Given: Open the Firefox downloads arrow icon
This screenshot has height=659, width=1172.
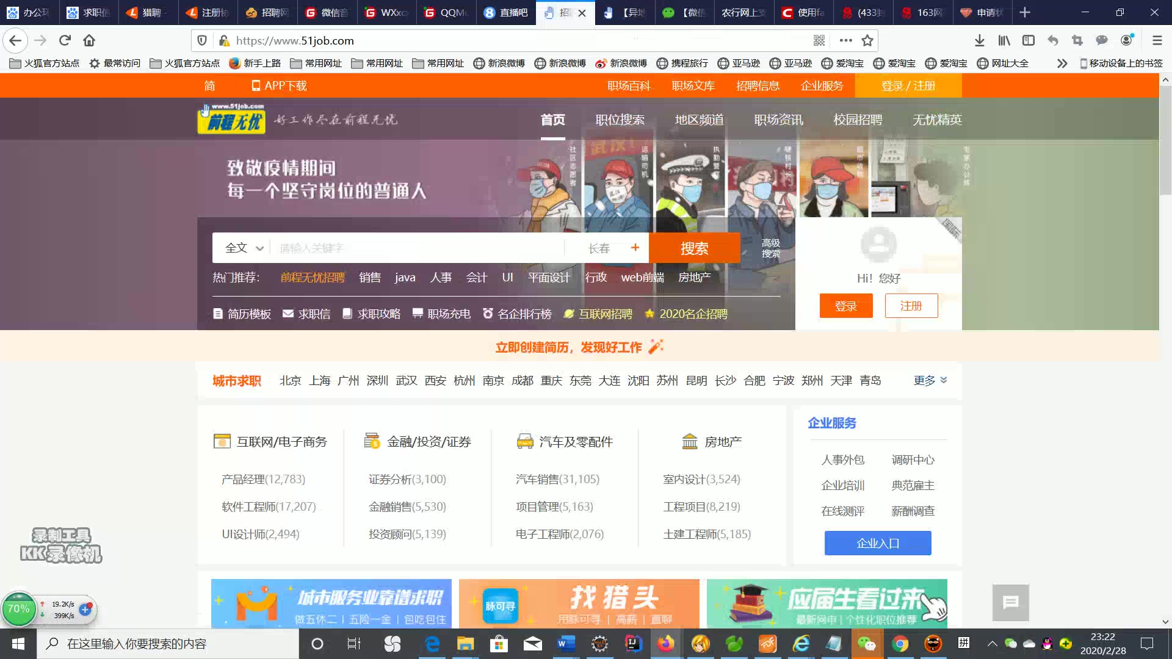Looking at the screenshot, I should click(979, 40).
